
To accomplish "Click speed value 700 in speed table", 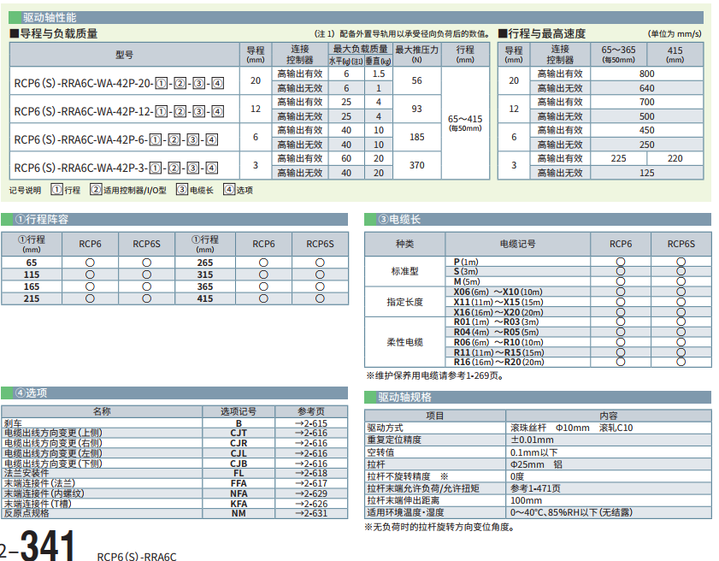I will tap(646, 102).
